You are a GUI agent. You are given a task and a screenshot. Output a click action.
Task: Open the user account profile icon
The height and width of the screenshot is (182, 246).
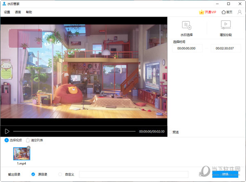click(x=239, y=12)
